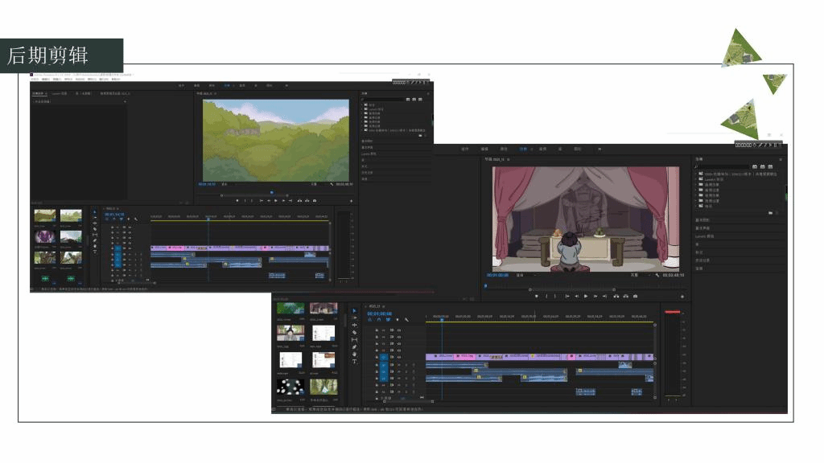Image resolution: width=824 pixels, height=463 pixels.
Task: Click Go to In in shrine-preview Program monitor
Action: tap(567, 297)
